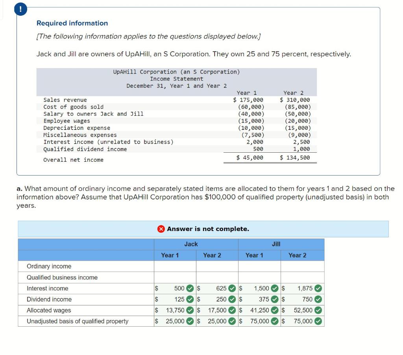The width and height of the screenshot is (403, 355).
Task: Click 'Answer is not complete.' message
Action: pos(208,229)
